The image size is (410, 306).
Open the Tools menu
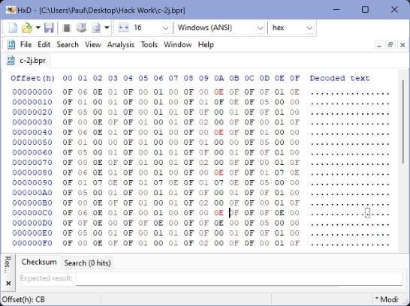(x=149, y=45)
